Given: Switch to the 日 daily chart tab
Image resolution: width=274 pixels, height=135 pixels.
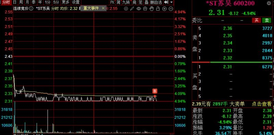Looking at the screenshot, I should pyautogui.click(x=15, y=2).
